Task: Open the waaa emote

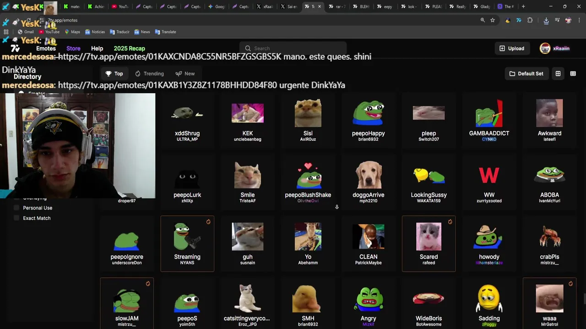Action: (x=549, y=303)
